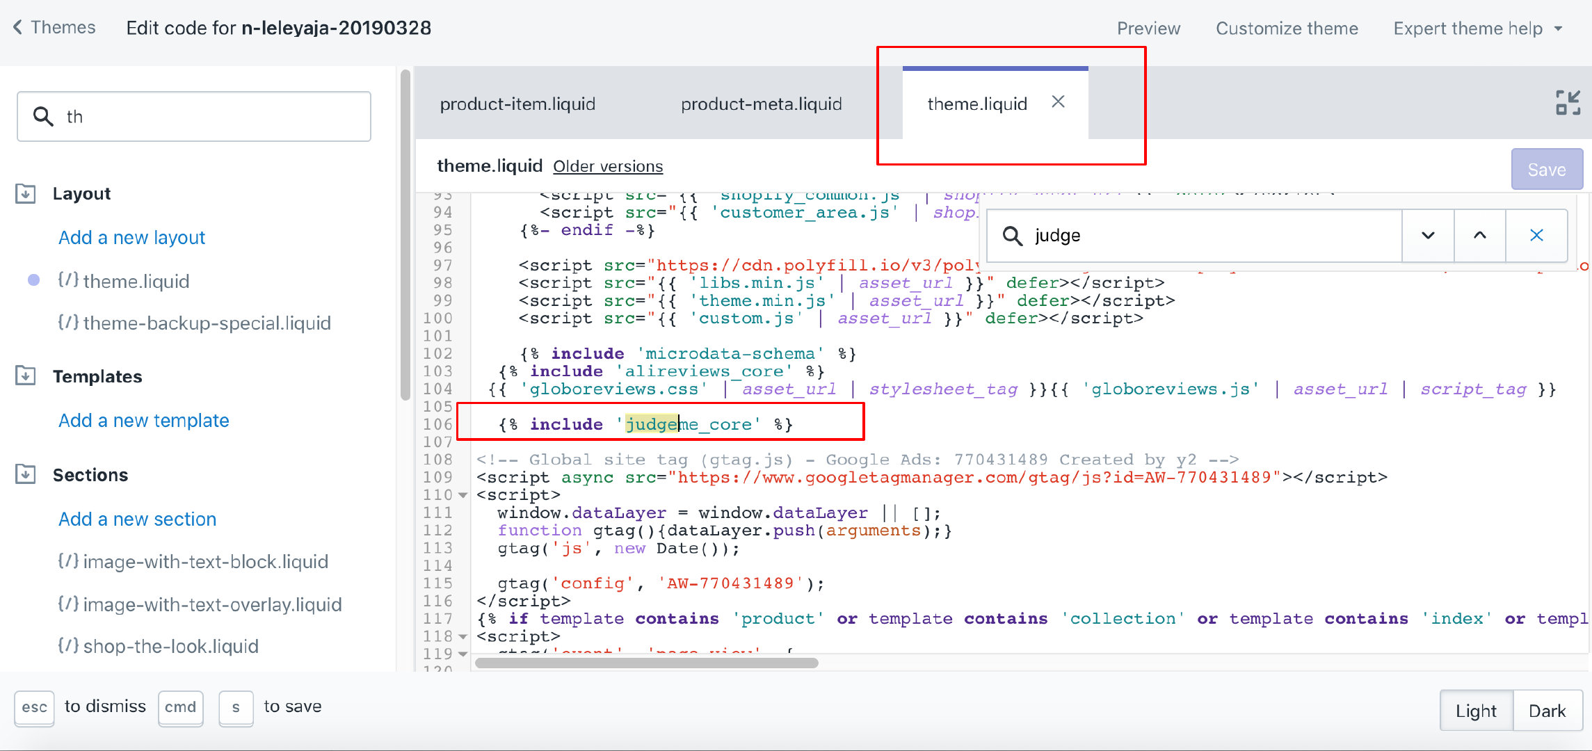This screenshot has height=751, width=1592.
Task: Toggle the fullscreen editor icon
Action: pyautogui.click(x=1568, y=103)
